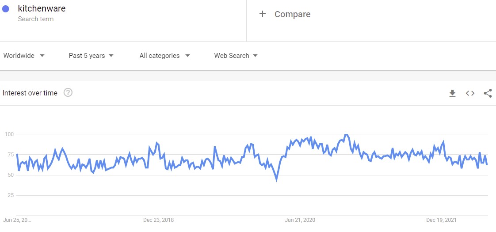The height and width of the screenshot is (232, 496).
Task: Click the blue kitchenware term dot
Action: click(6, 9)
